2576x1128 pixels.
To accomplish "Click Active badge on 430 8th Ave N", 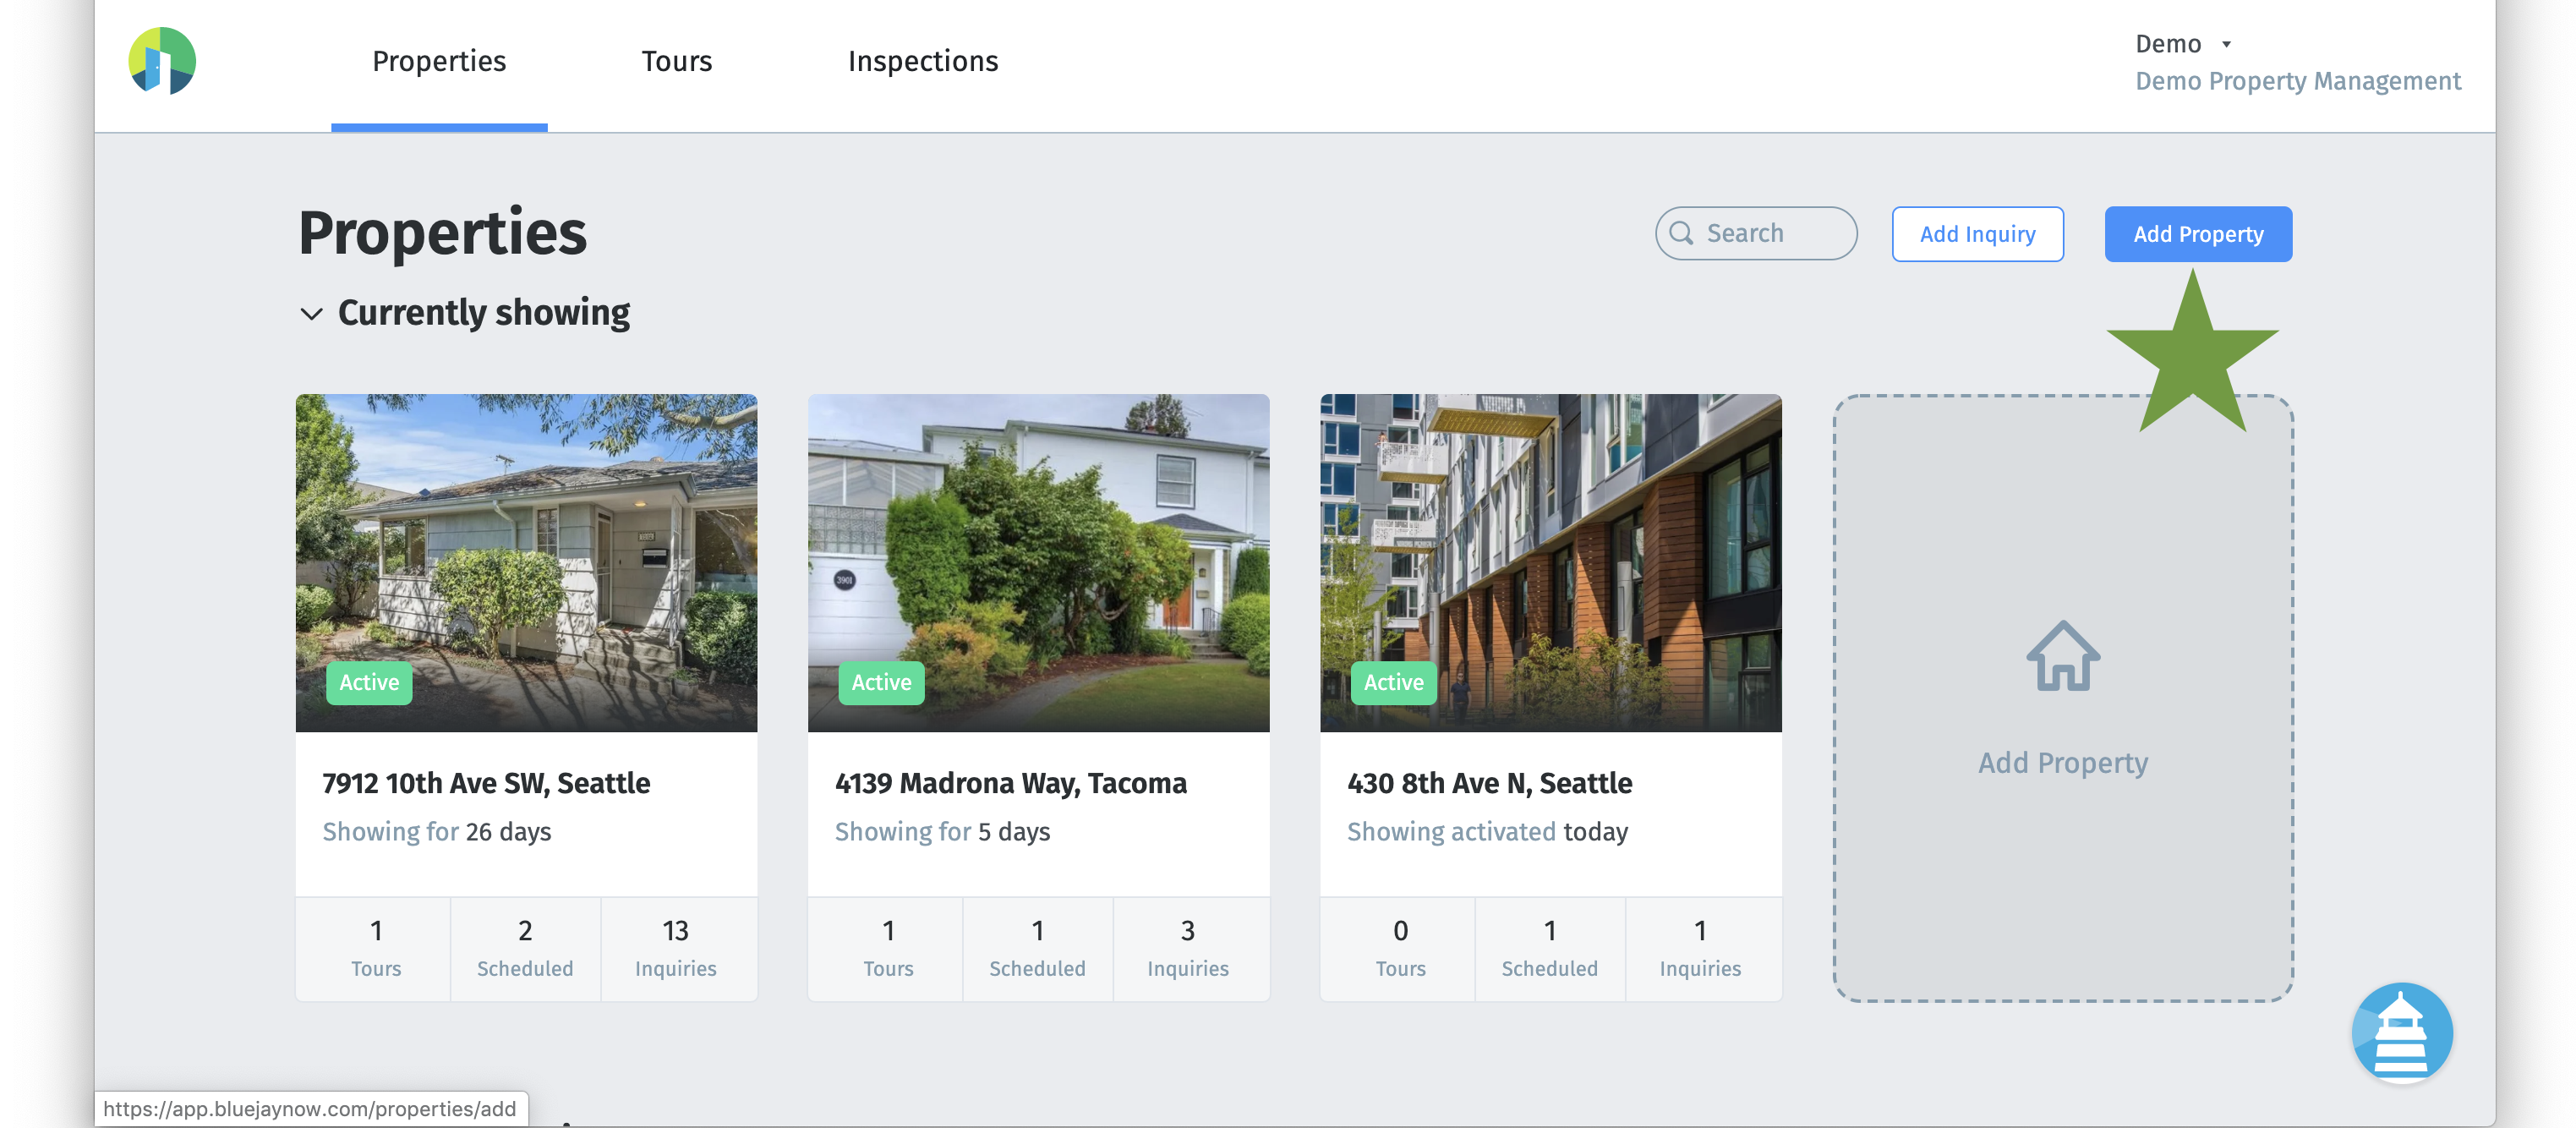I will (x=1393, y=683).
